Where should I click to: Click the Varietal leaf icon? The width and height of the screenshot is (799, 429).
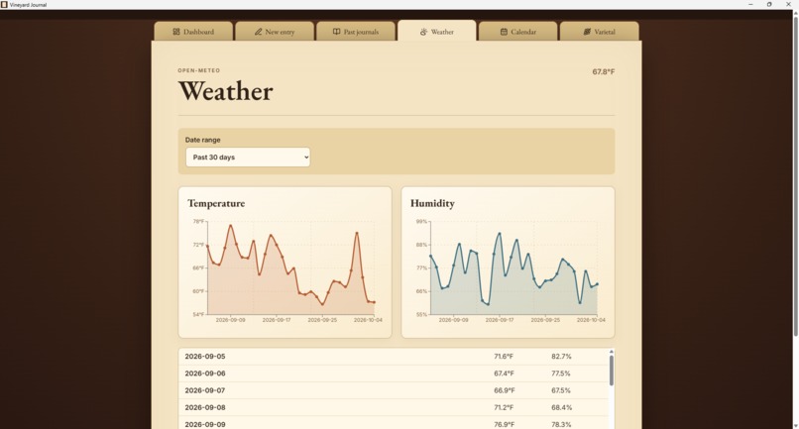pyautogui.click(x=587, y=32)
